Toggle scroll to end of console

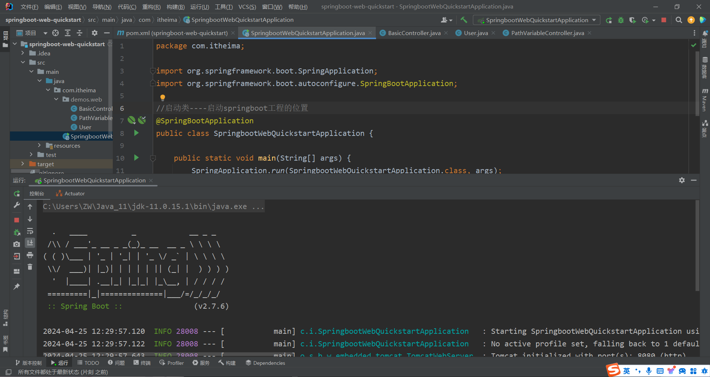(x=30, y=243)
